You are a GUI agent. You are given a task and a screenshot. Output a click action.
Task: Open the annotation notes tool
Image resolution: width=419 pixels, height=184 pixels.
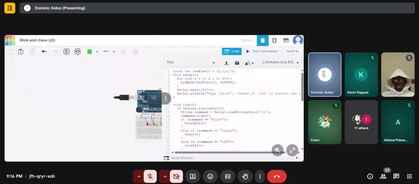click(66, 52)
